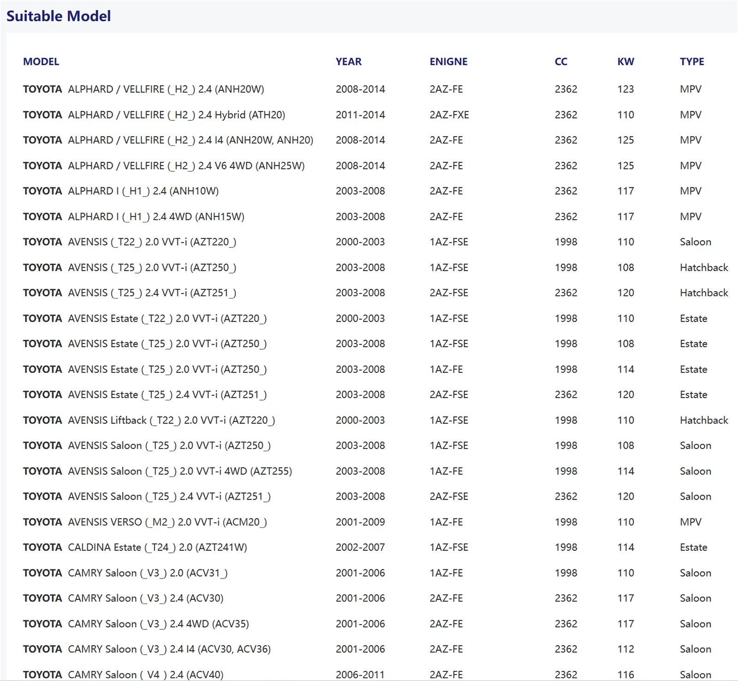The image size is (738, 681).
Task: Select ALPHARD / VELLFIRE 2.4 Hybrid (ATH20) model
Action: [x=154, y=115]
